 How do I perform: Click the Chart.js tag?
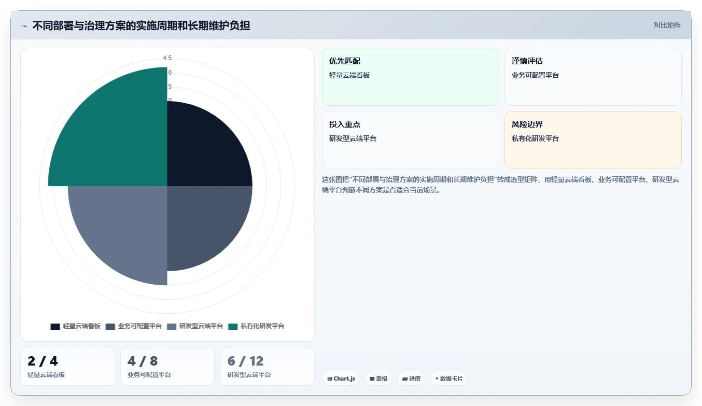click(x=341, y=379)
